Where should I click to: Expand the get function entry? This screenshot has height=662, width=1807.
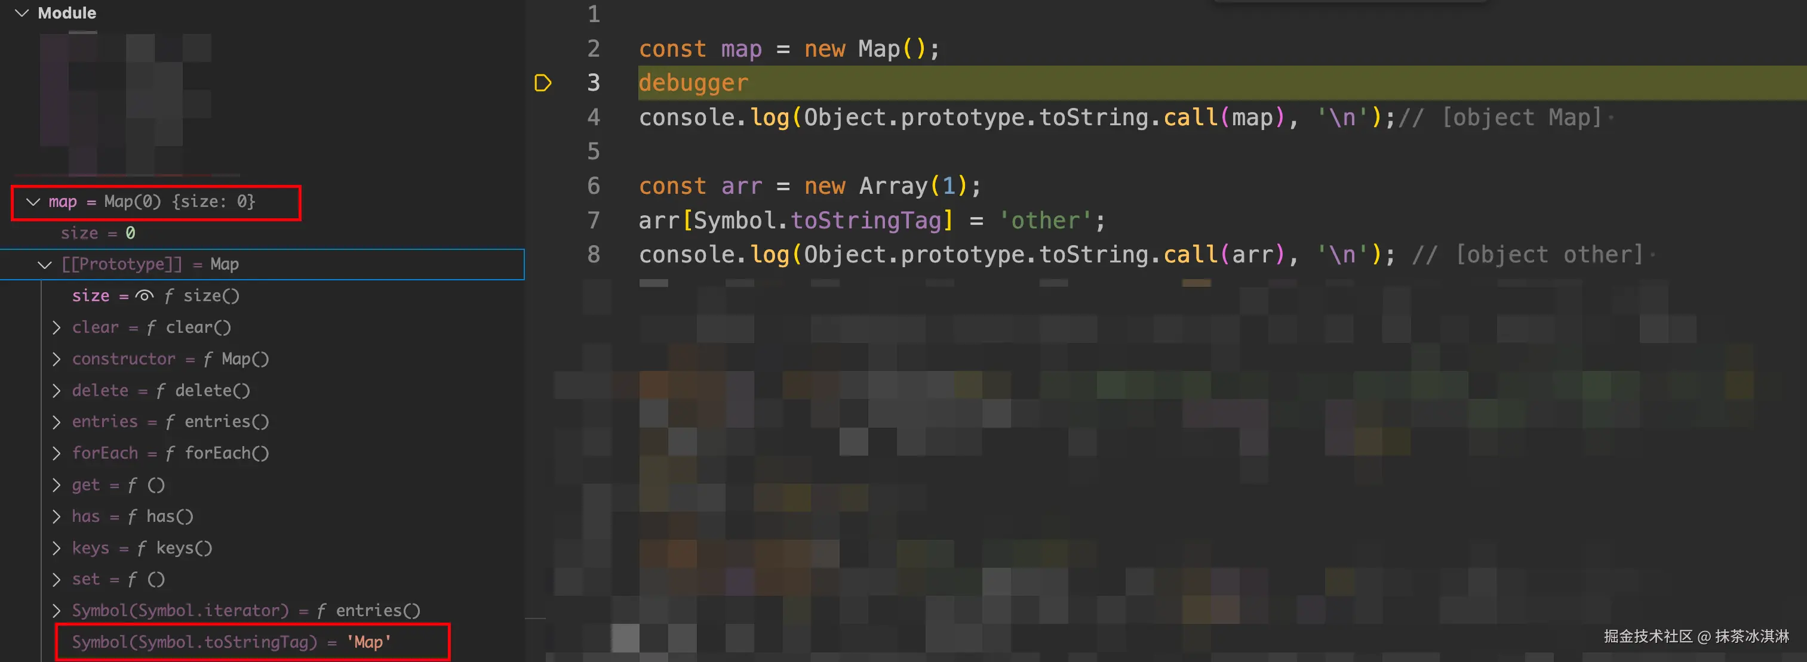click(57, 485)
